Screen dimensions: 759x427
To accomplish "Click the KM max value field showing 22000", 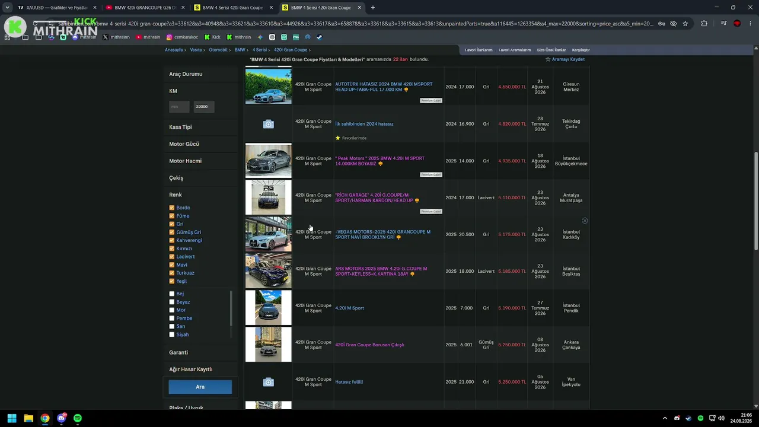I will tap(204, 107).
